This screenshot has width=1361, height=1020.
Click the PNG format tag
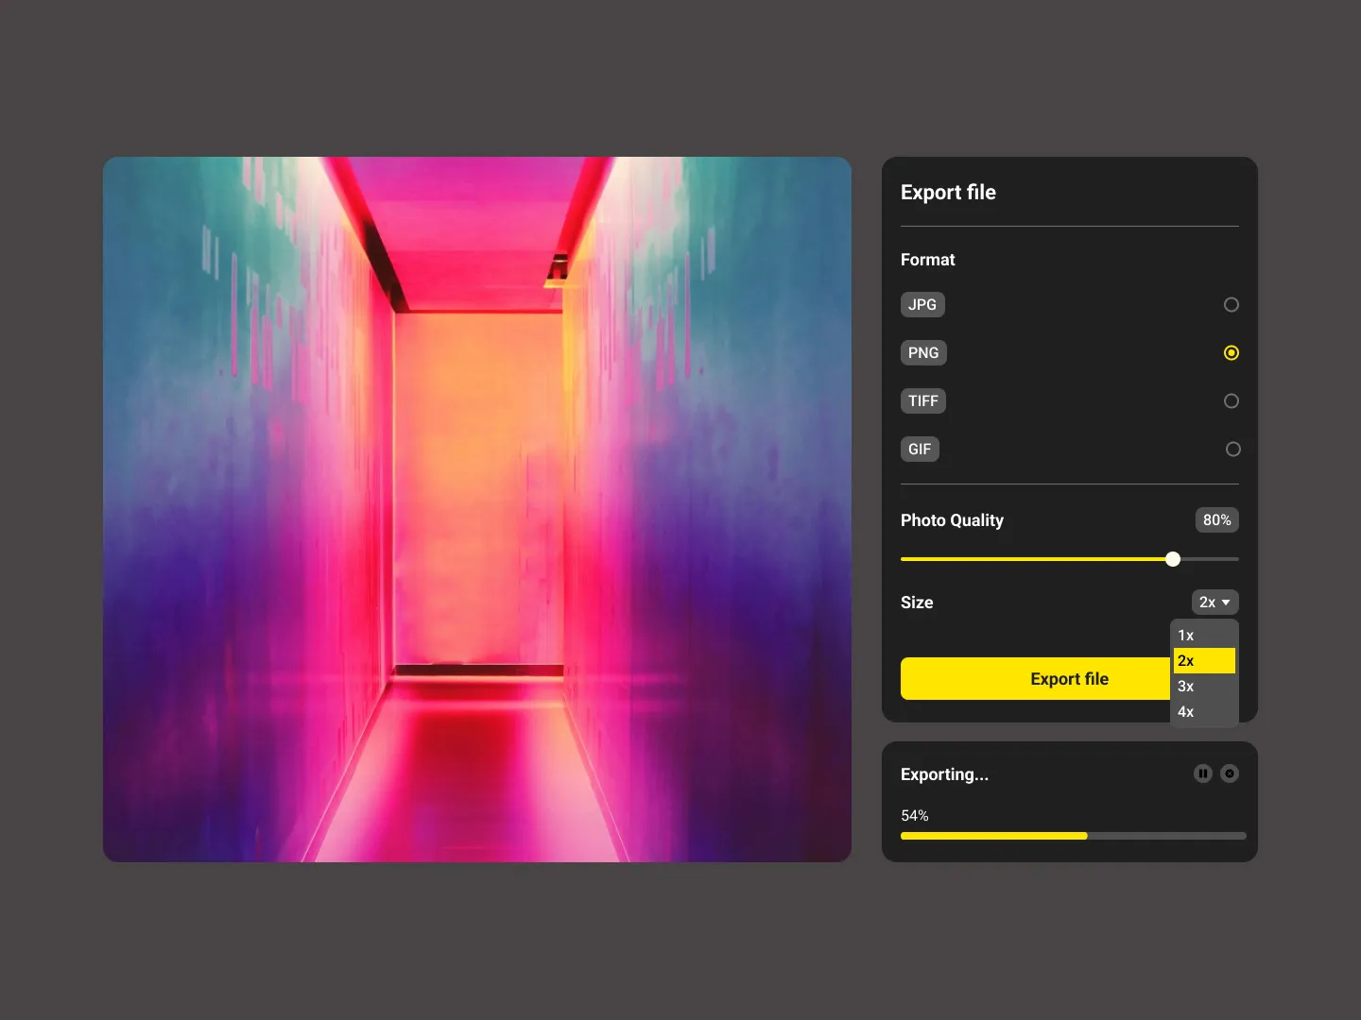[x=923, y=352]
